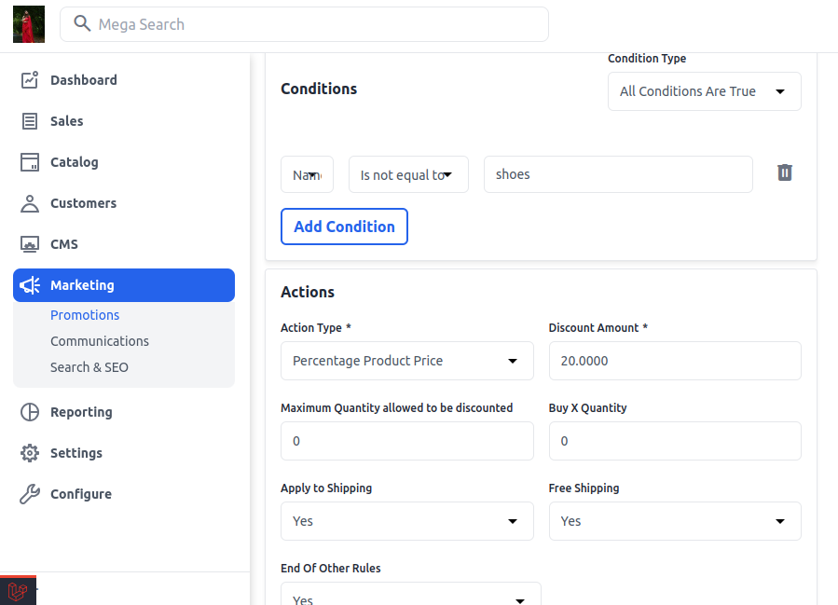Click the CMS image icon
Viewport: 838px width, 605px height.
click(30, 244)
